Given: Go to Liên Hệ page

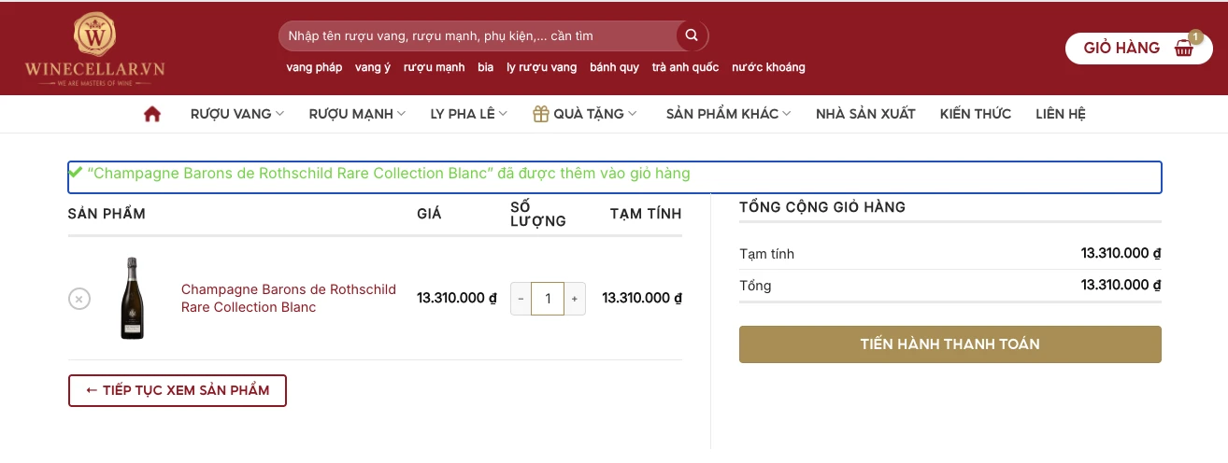Looking at the screenshot, I should point(1061,114).
